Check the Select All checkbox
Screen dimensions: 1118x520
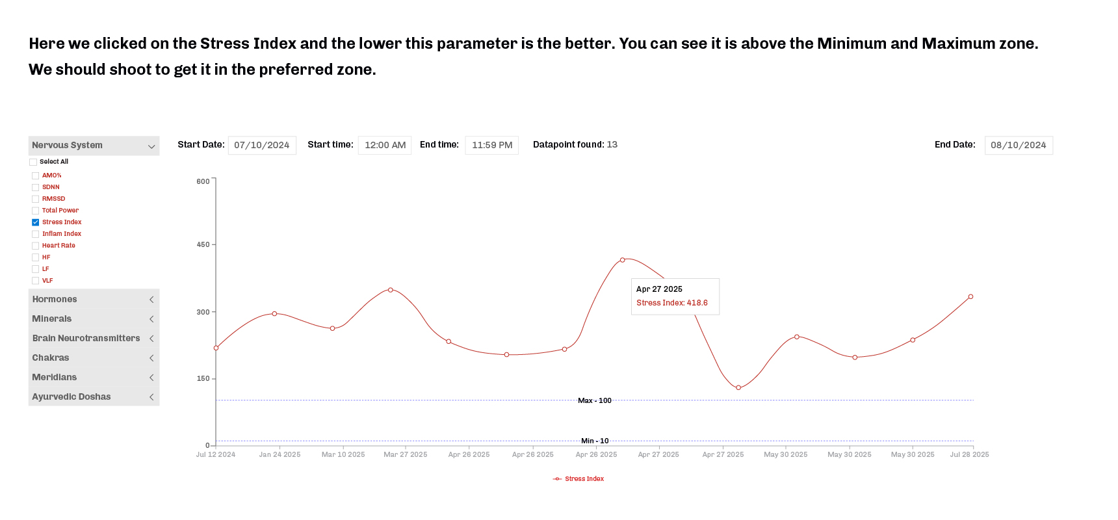pyautogui.click(x=33, y=162)
